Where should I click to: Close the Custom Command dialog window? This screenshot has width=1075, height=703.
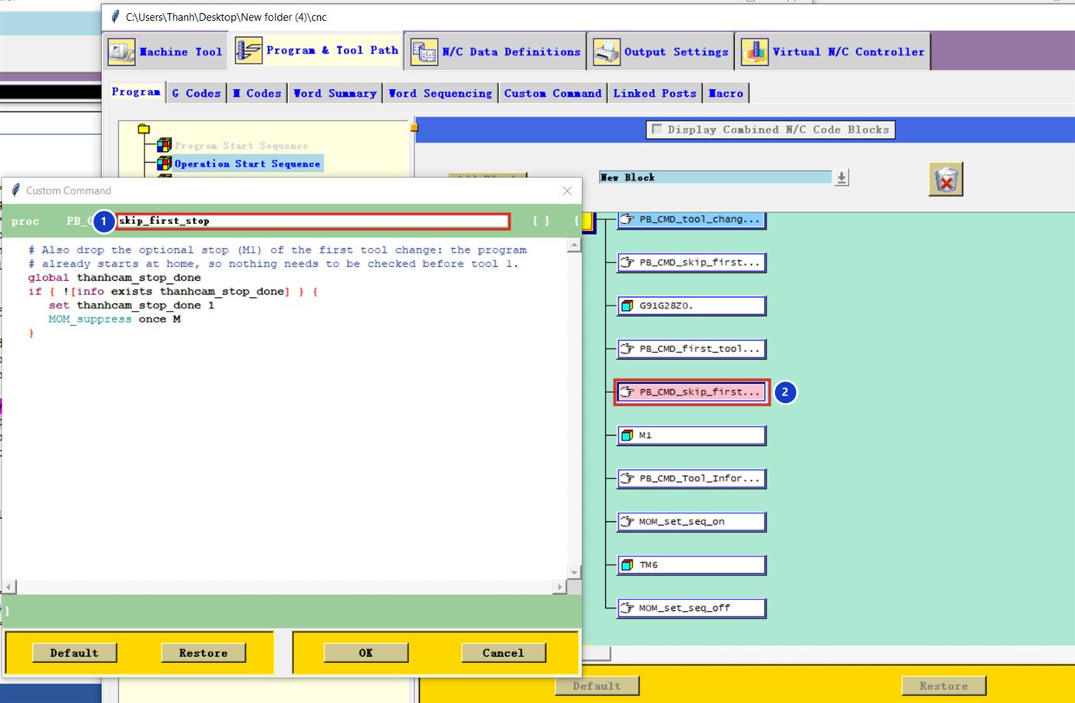click(x=567, y=190)
